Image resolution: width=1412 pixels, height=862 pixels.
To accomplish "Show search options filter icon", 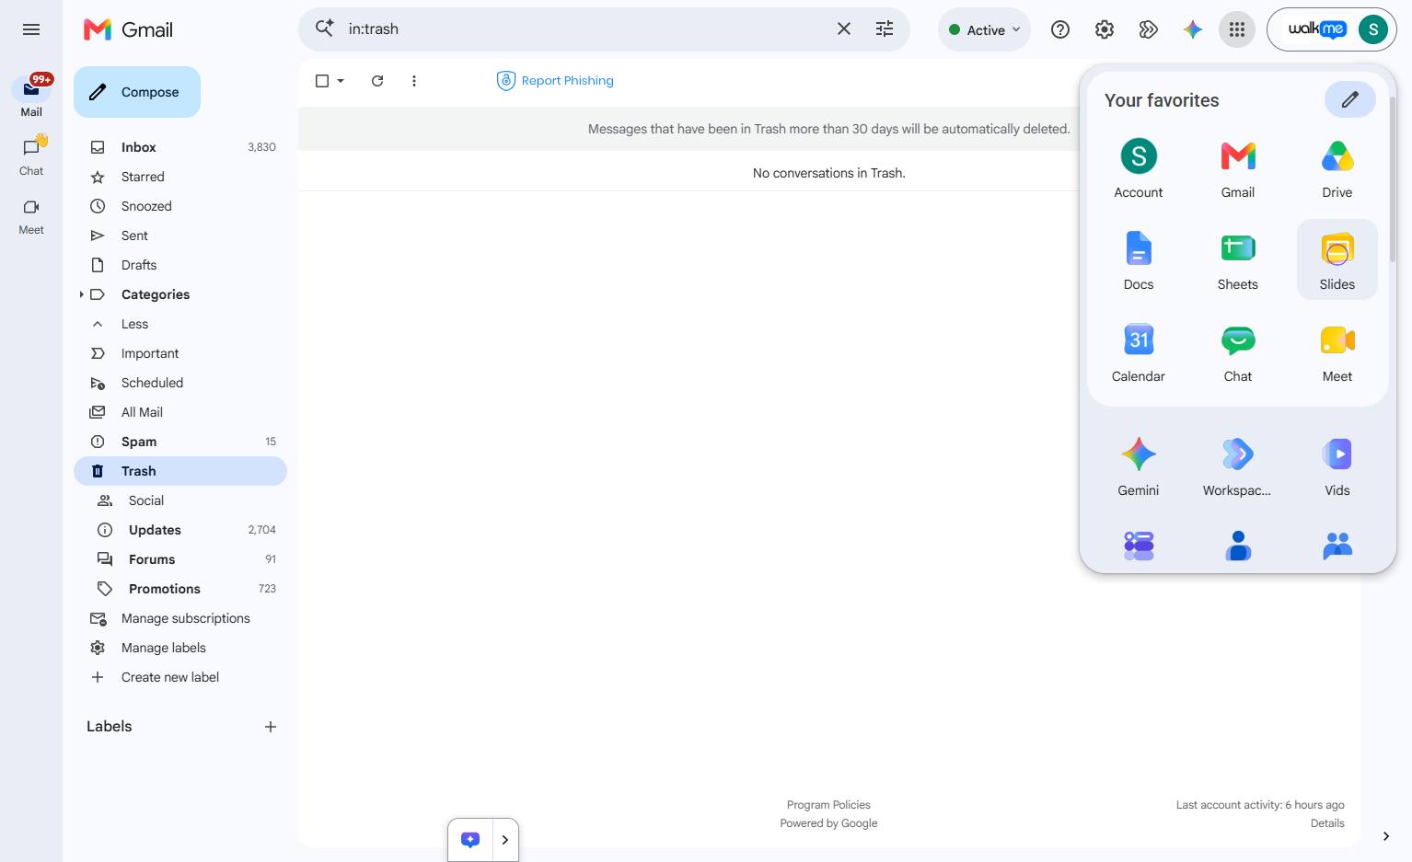I will pyautogui.click(x=885, y=29).
